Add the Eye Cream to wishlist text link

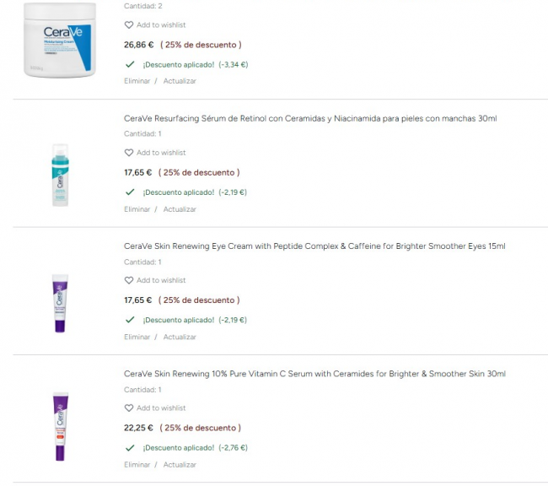pyautogui.click(x=161, y=280)
